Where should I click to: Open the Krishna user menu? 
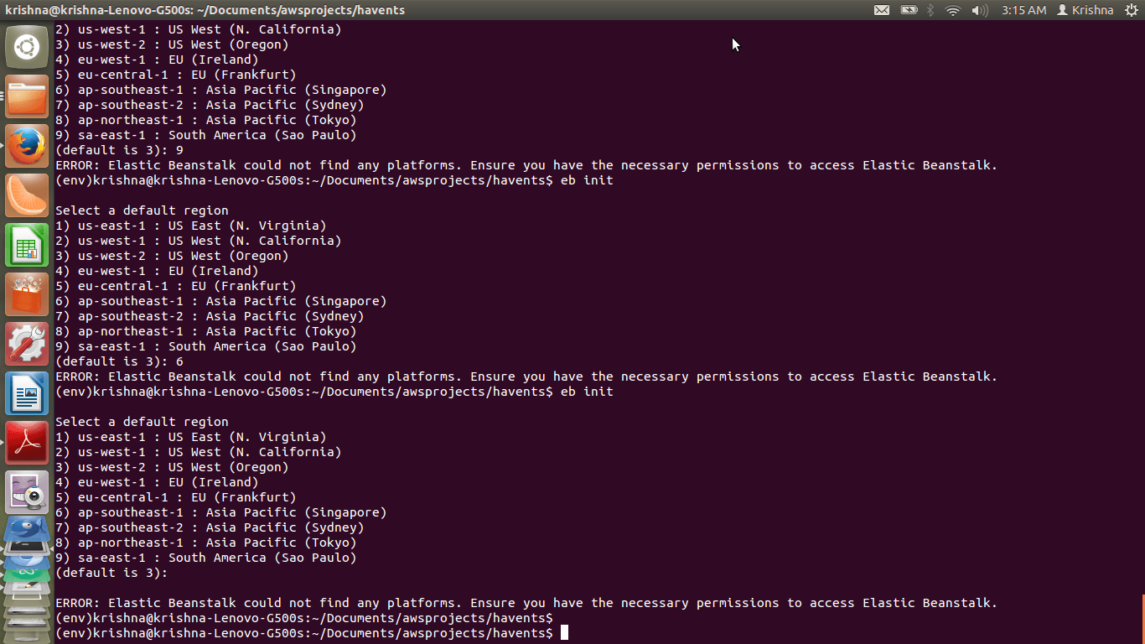click(x=1085, y=10)
